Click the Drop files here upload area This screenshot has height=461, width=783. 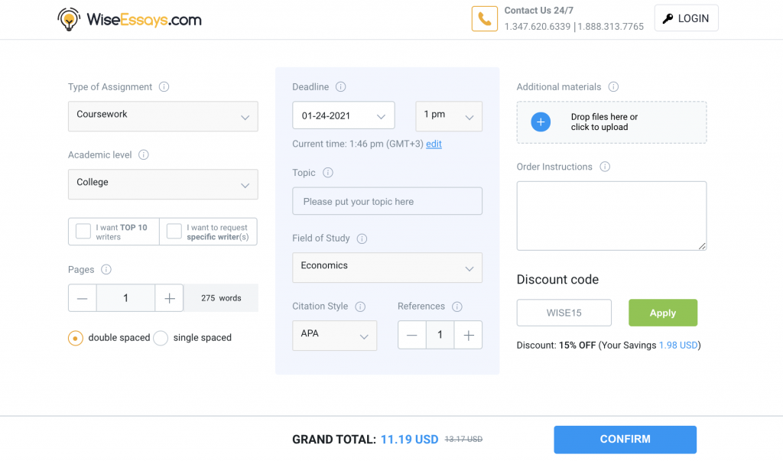coord(611,122)
